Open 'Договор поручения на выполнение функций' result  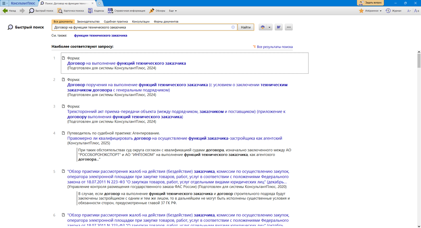(177, 87)
